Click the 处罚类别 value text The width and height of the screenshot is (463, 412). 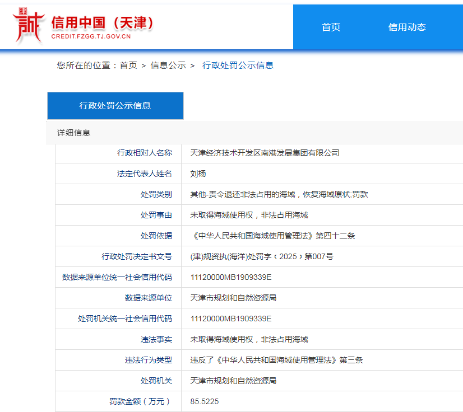(279, 194)
